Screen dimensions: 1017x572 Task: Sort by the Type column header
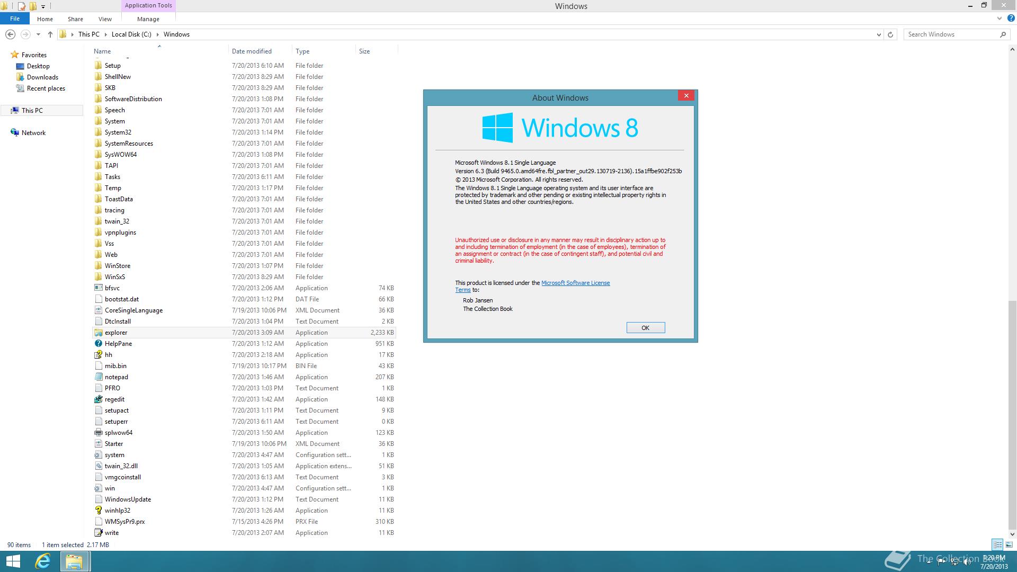(302, 51)
